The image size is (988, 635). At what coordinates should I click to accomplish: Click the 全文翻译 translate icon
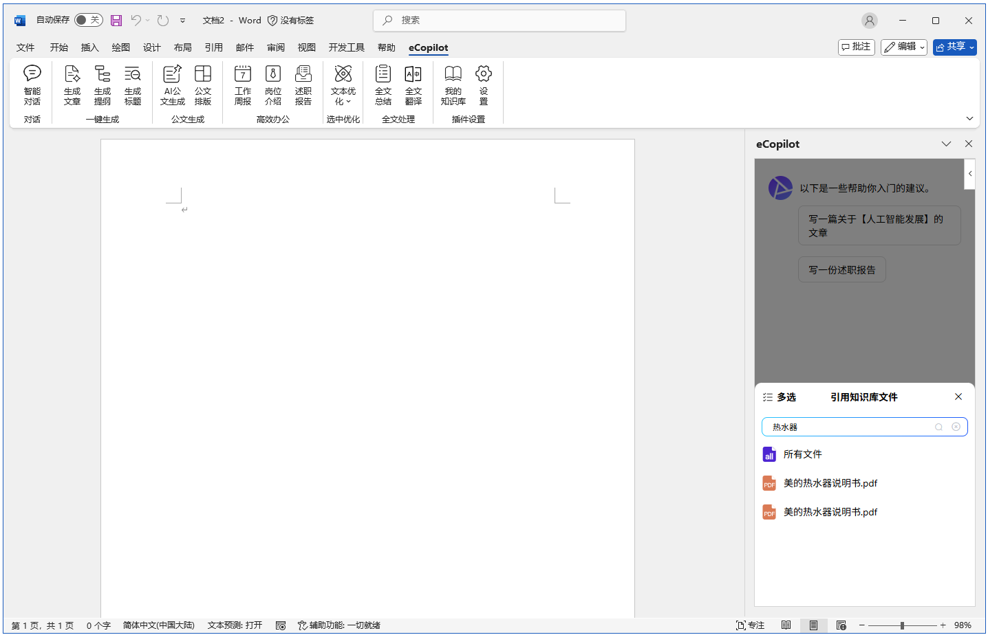[414, 85]
